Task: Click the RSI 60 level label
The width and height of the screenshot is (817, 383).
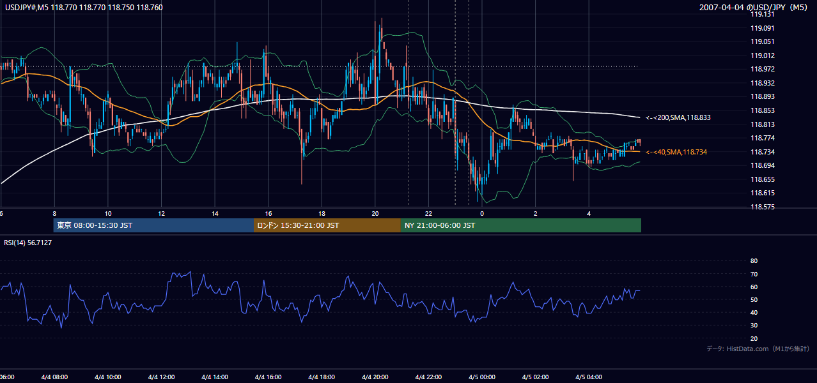Action: (754, 287)
